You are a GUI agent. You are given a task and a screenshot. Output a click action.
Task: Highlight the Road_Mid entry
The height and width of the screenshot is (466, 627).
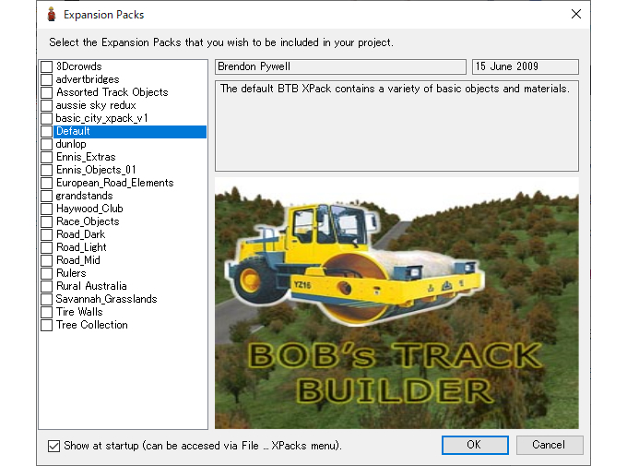click(78, 260)
